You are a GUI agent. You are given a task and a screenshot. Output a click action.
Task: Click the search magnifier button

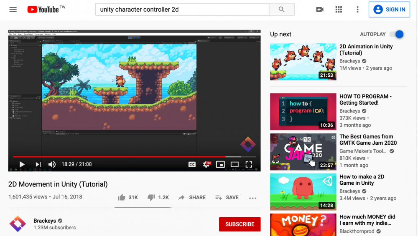281,10
